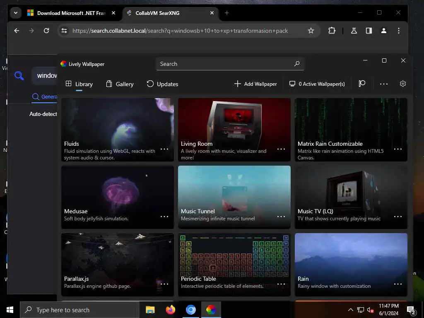This screenshot has width=424, height=318.
Task: Open a new browser tab
Action: [226, 13]
